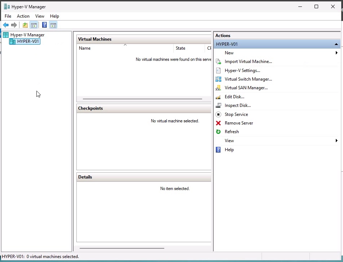Click Refresh action label
Viewport: 343px width, 262px height.
point(232,132)
